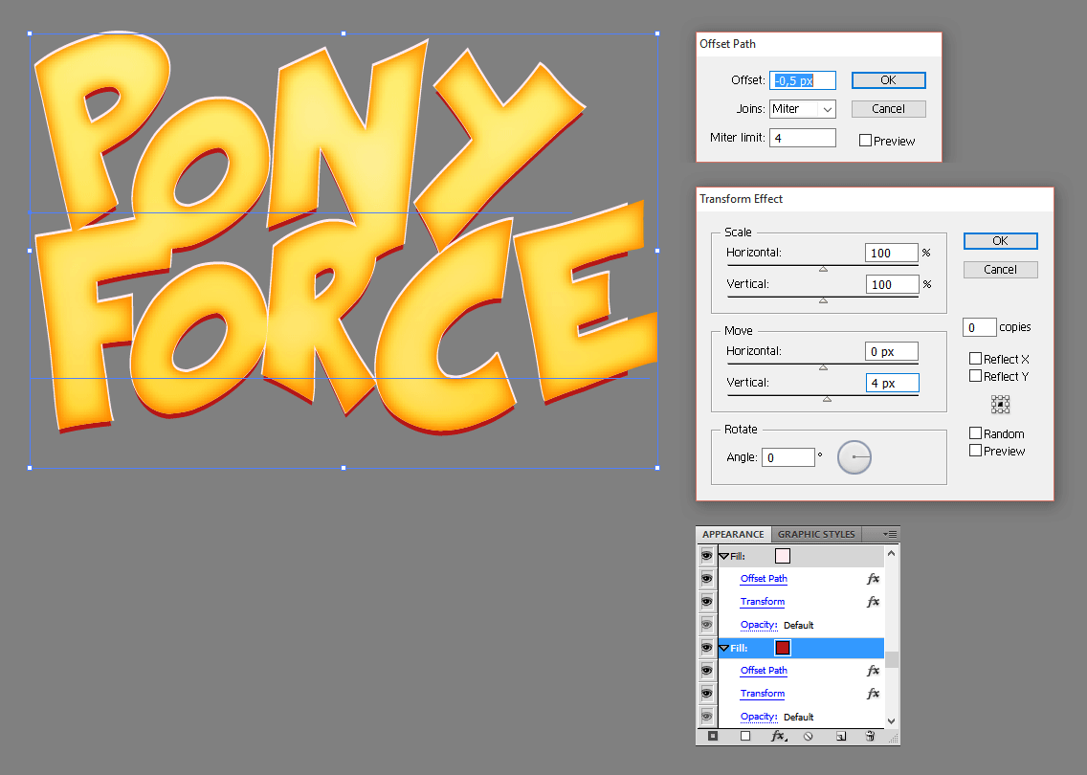Screen dimensions: 1087x775
Task: Click Delete Selected Item trash icon
Action: [870, 736]
